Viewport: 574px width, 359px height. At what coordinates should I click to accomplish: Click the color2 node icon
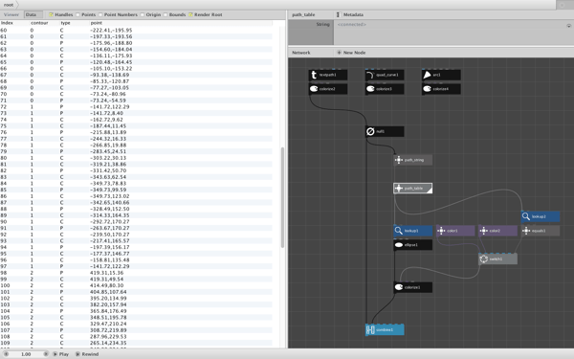tap(483, 231)
